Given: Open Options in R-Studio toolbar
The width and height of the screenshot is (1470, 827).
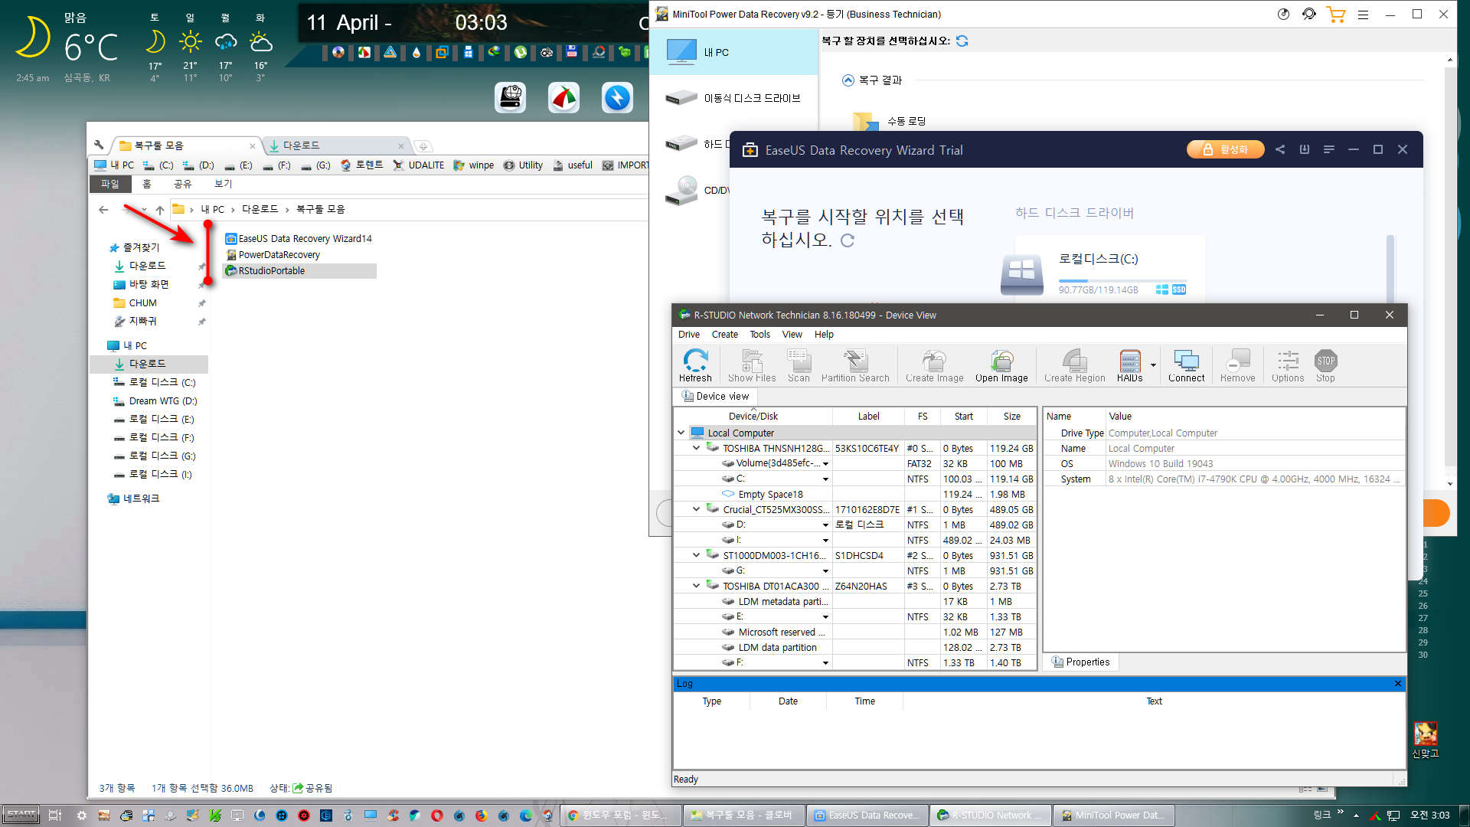Looking at the screenshot, I should pyautogui.click(x=1288, y=365).
